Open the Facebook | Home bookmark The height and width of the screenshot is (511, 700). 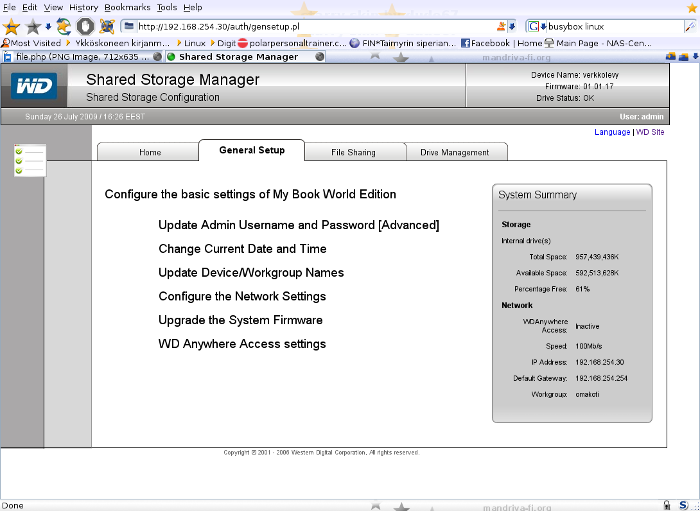click(502, 43)
